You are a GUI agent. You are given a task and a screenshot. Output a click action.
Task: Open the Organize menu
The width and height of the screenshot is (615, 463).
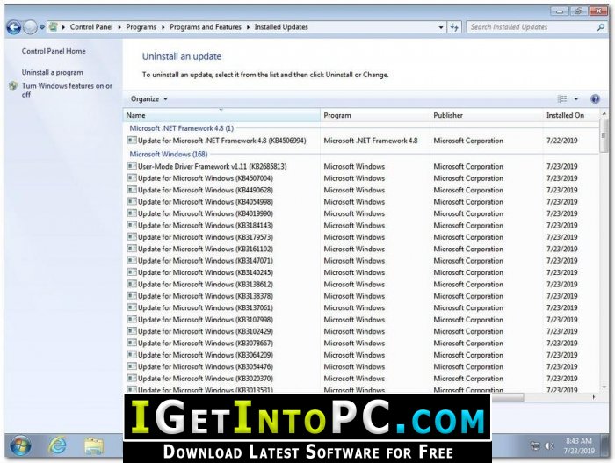click(x=149, y=99)
